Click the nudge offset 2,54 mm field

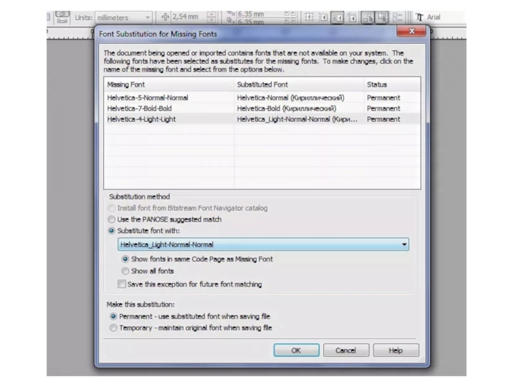[189, 17]
